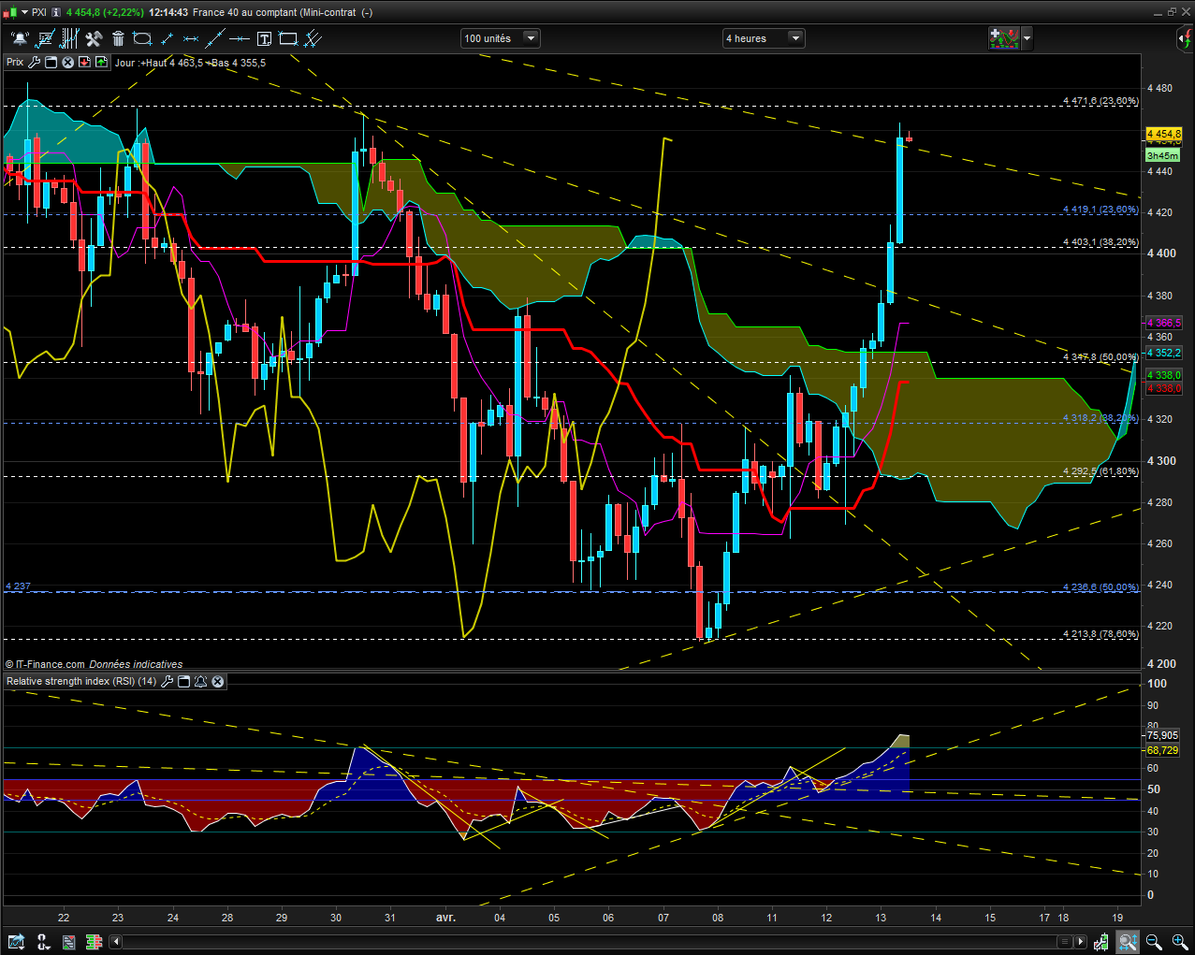Click the 4 292,5 (61,80%) Fibonacci label

1100,471
